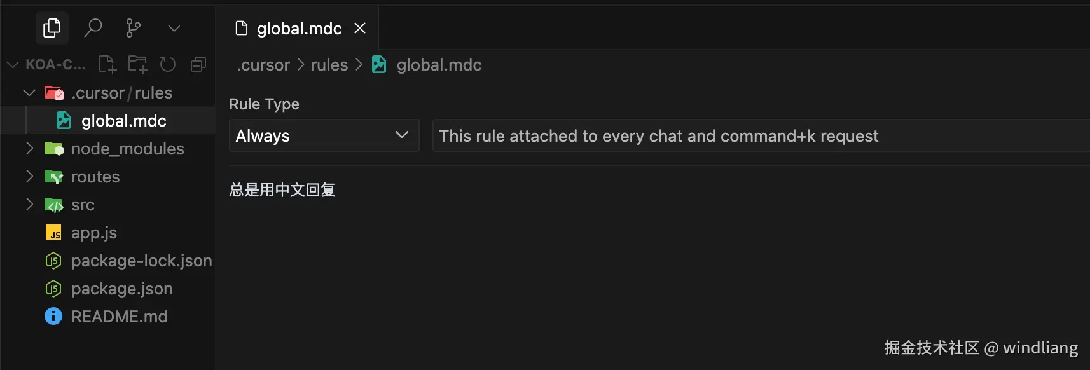Open the Explorer files icon

coord(52,28)
